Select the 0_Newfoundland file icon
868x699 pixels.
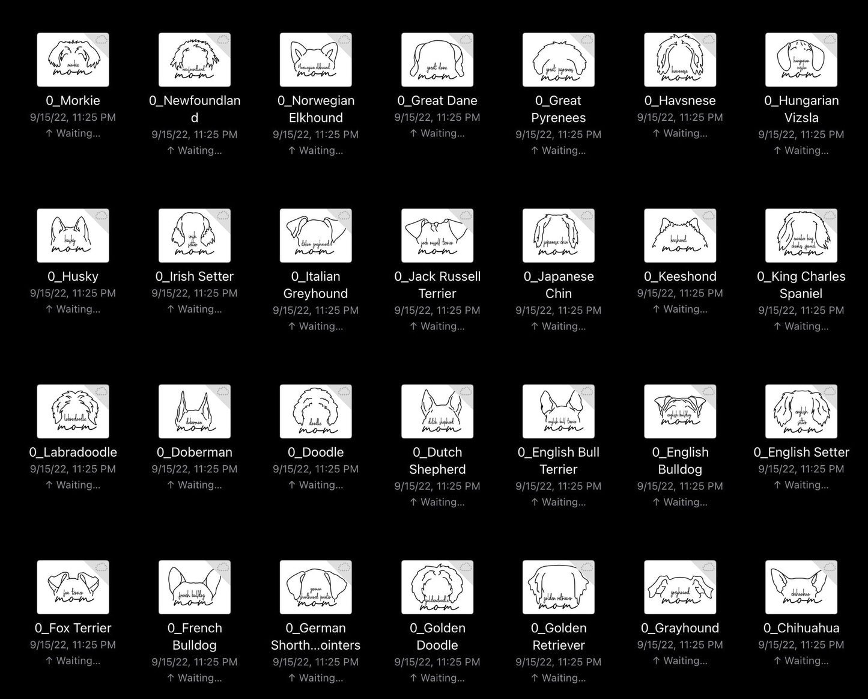tap(194, 60)
